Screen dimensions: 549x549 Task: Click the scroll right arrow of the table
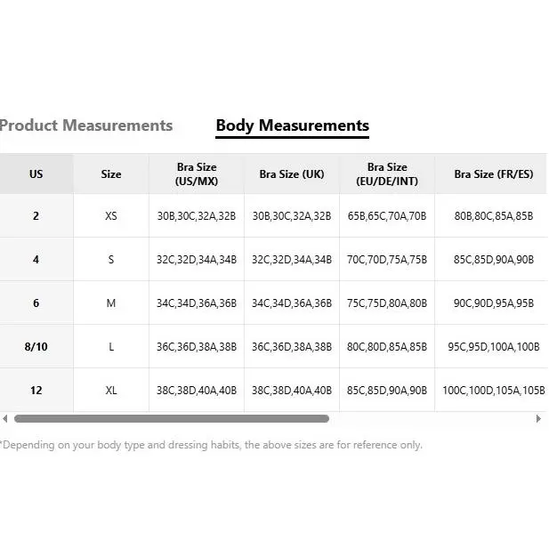(537, 418)
